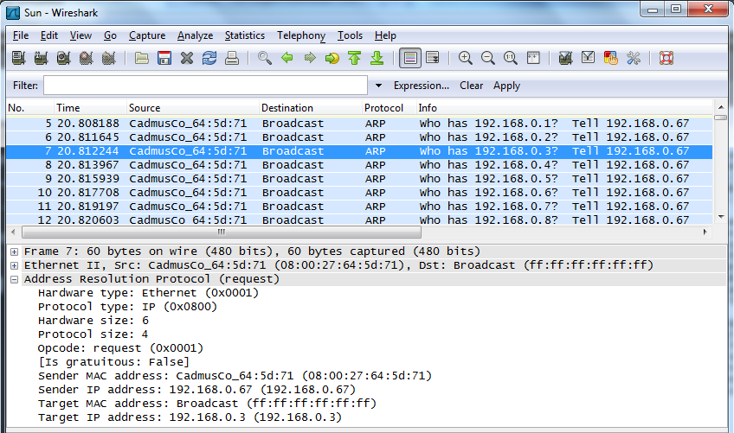Jump to first packet icon
The width and height of the screenshot is (734, 433).
354,58
